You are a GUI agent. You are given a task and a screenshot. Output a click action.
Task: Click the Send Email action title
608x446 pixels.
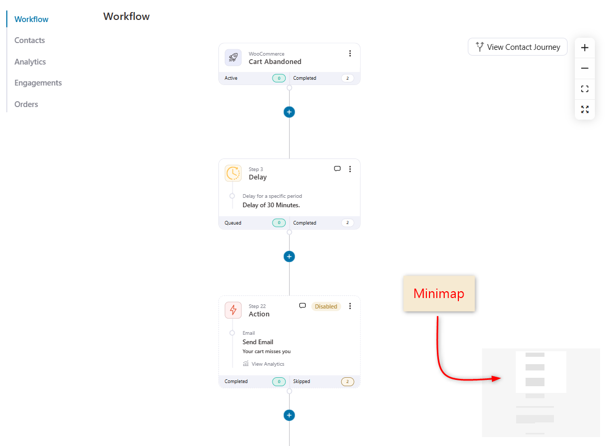click(258, 342)
